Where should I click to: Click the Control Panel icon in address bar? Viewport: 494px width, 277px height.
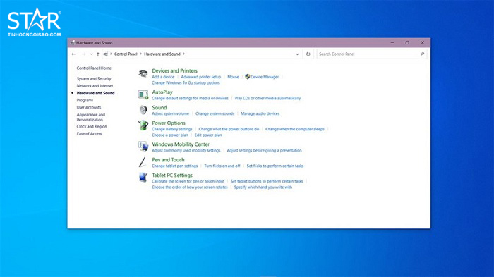(106, 54)
